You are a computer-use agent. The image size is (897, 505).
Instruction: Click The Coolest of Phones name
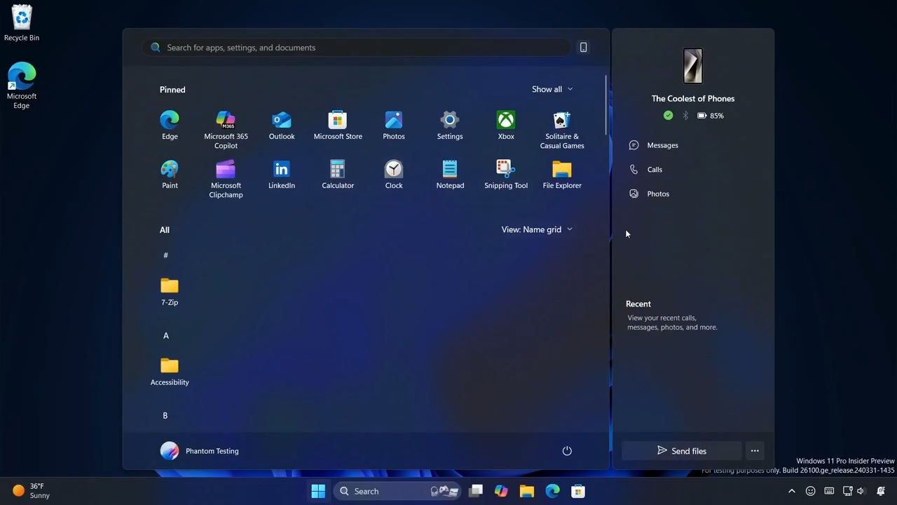[x=693, y=99]
